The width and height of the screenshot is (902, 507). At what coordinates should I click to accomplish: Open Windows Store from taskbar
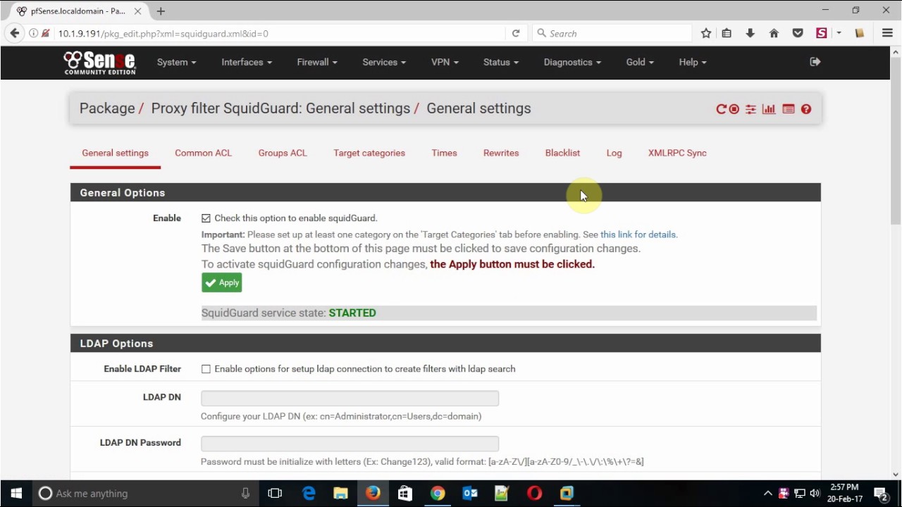[405, 493]
